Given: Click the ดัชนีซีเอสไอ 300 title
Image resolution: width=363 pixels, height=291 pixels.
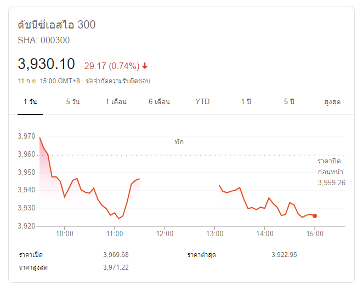Looking at the screenshot, I should point(57,25).
